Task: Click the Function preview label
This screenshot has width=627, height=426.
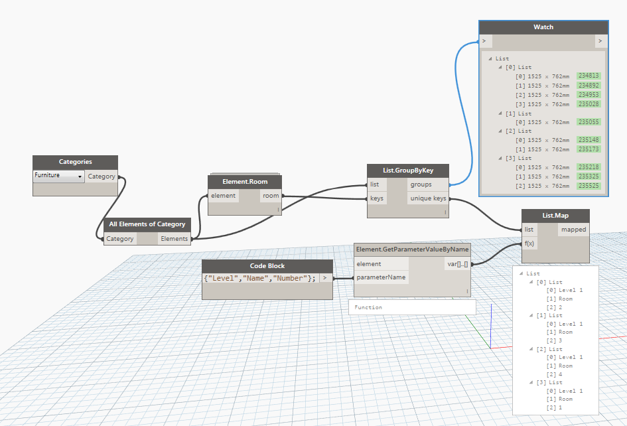Action: coord(368,308)
